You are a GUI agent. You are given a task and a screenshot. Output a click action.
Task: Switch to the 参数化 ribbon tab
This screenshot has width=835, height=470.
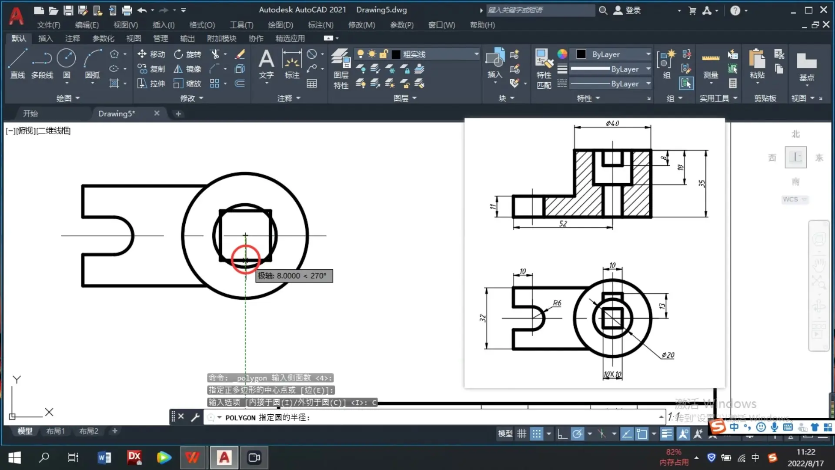coord(103,38)
